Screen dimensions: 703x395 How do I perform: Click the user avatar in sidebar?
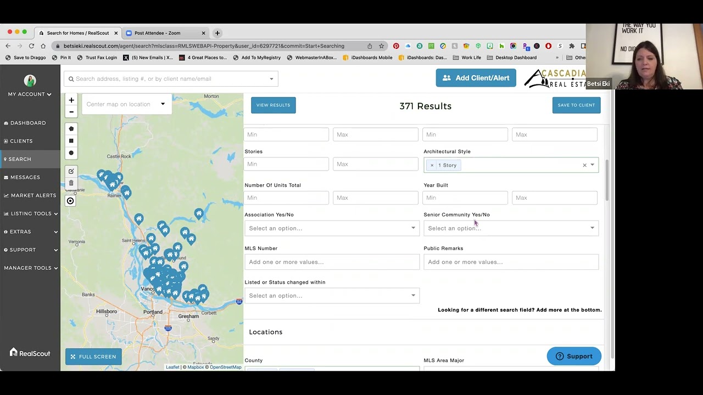pyautogui.click(x=30, y=81)
